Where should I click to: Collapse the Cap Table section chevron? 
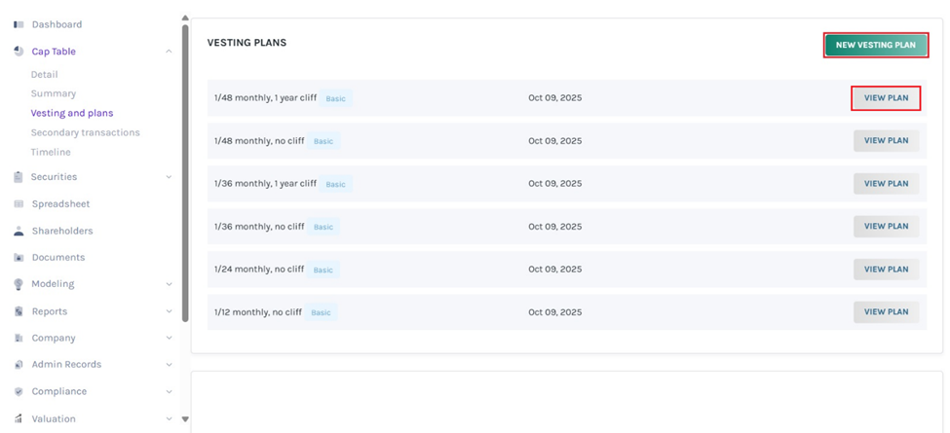(x=169, y=52)
